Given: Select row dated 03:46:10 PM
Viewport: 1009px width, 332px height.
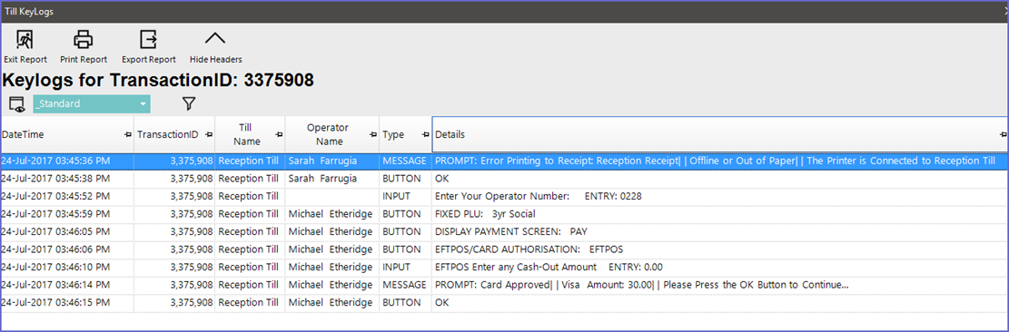Looking at the screenshot, I should pyautogui.click(x=505, y=267).
